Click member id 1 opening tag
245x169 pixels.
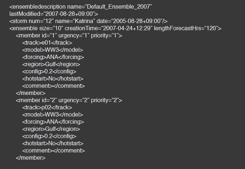(x=69, y=36)
